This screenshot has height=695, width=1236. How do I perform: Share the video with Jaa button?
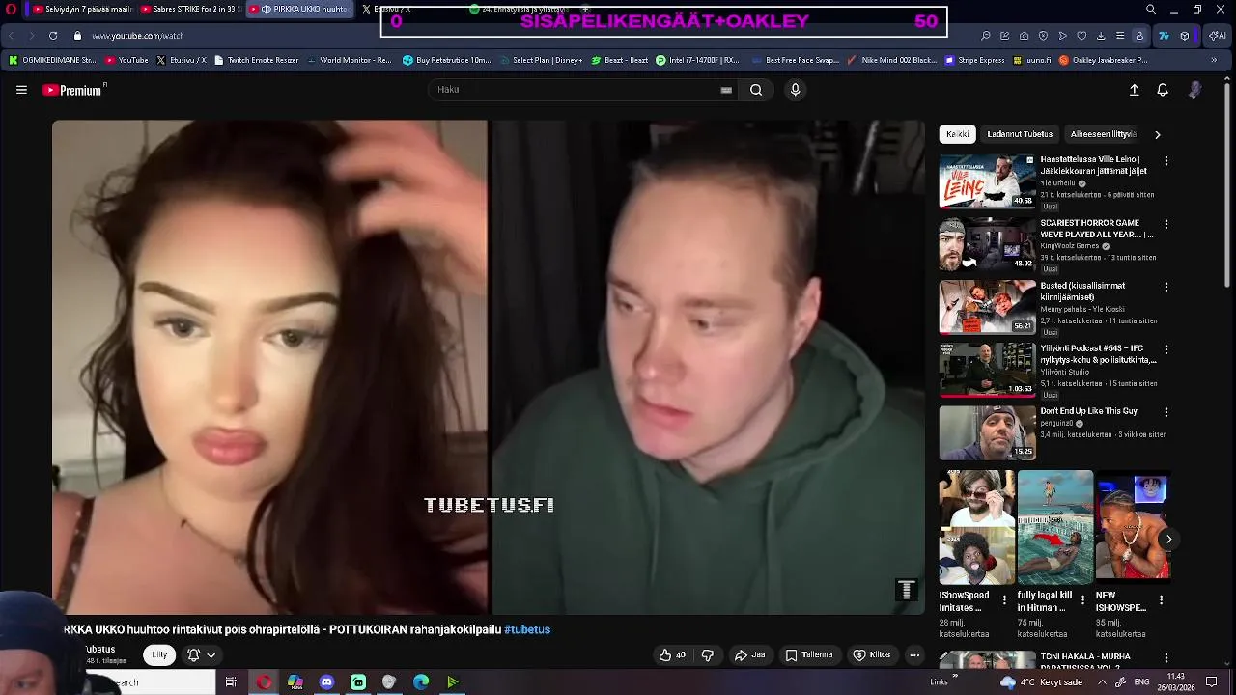[750, 655]
